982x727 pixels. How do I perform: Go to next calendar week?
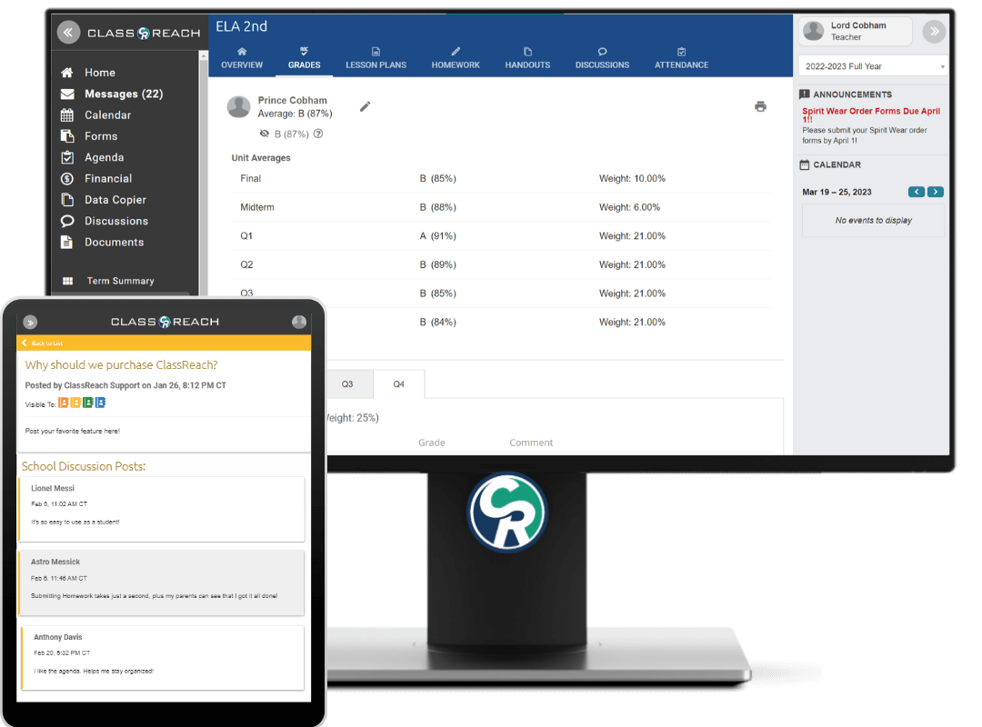tap(935, 192)
